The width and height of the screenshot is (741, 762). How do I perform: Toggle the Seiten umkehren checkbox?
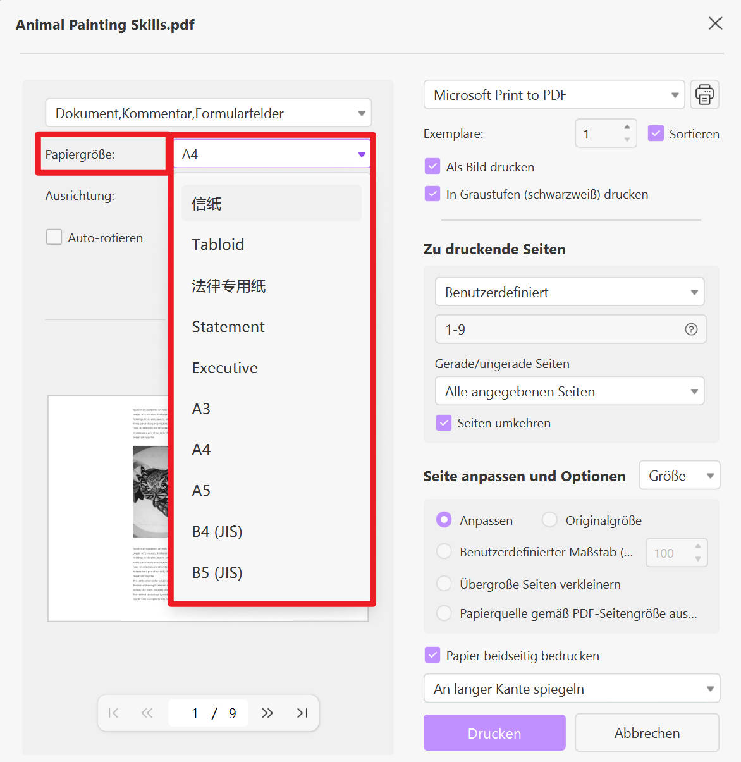point(444,422)
